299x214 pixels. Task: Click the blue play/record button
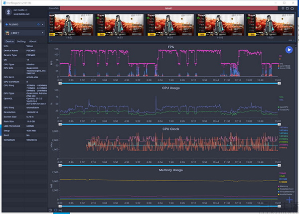coord(289,49)
